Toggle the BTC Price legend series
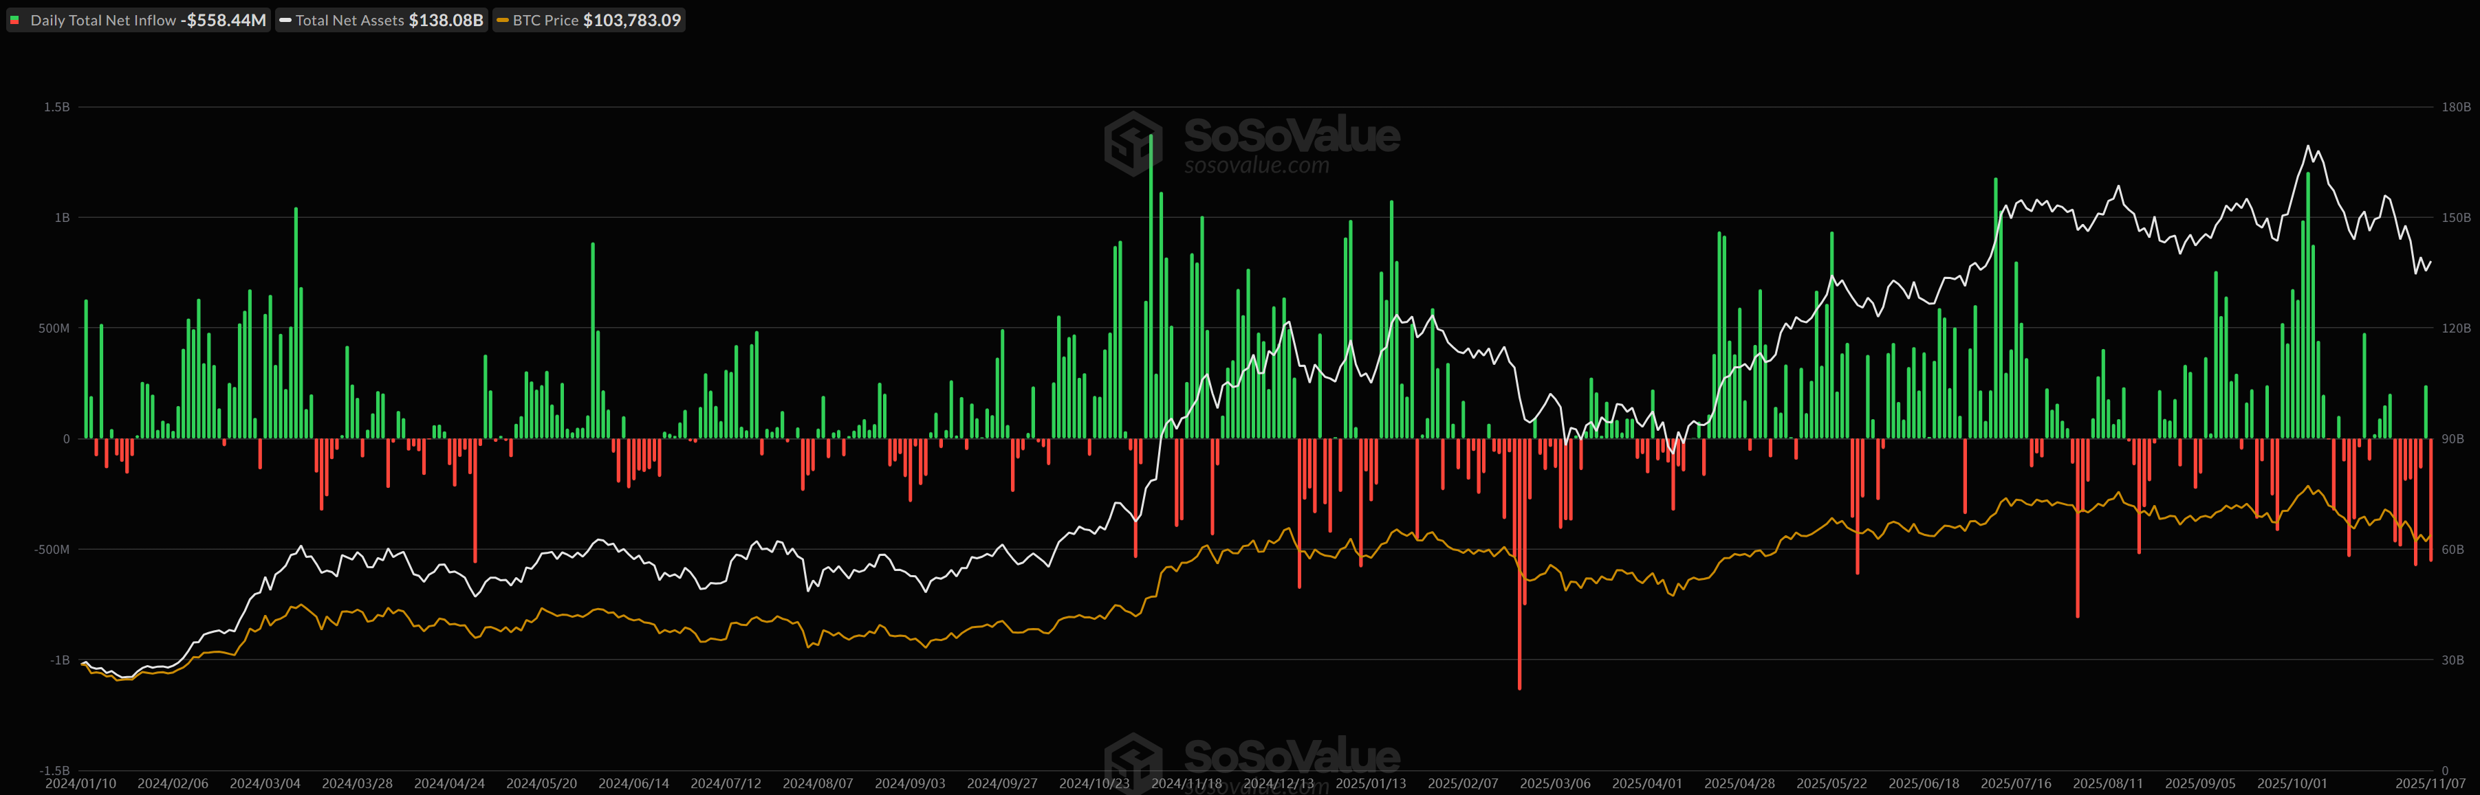 [x=545, y=20]
